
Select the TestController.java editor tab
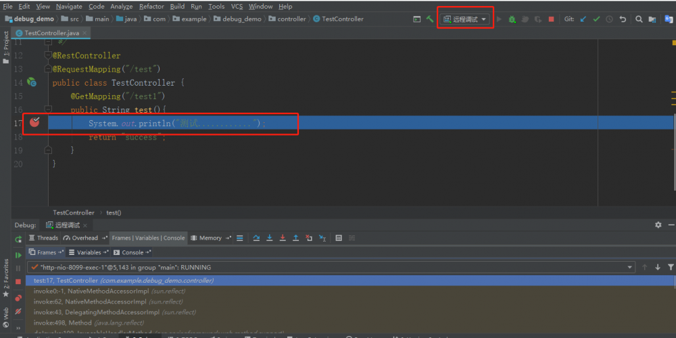point(51,32)
